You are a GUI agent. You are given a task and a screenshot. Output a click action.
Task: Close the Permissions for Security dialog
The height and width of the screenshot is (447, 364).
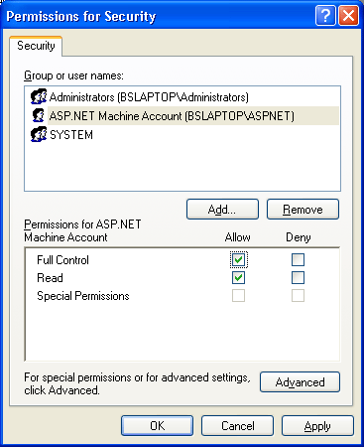click(x=348, y=16)
